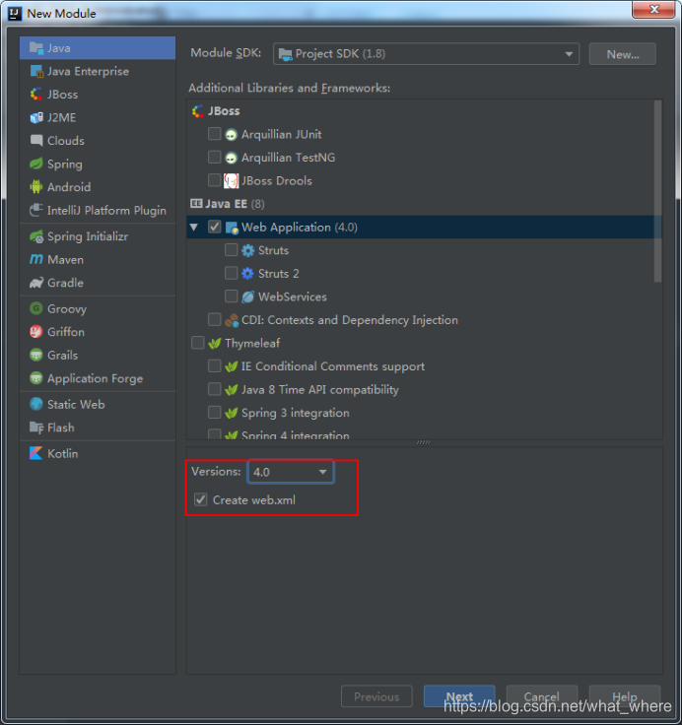
Task: Select the Grails icon
Action: 36,355
